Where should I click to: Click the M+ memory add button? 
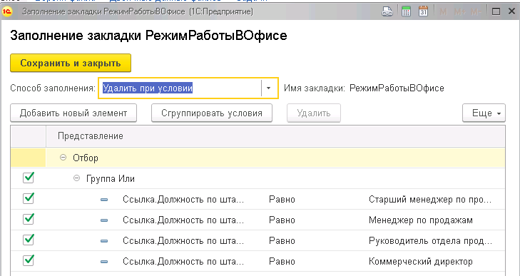click(459, 12)
